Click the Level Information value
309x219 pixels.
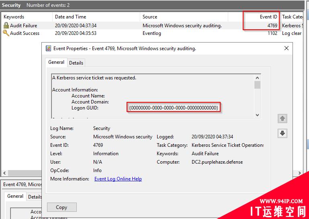(106, 154)
